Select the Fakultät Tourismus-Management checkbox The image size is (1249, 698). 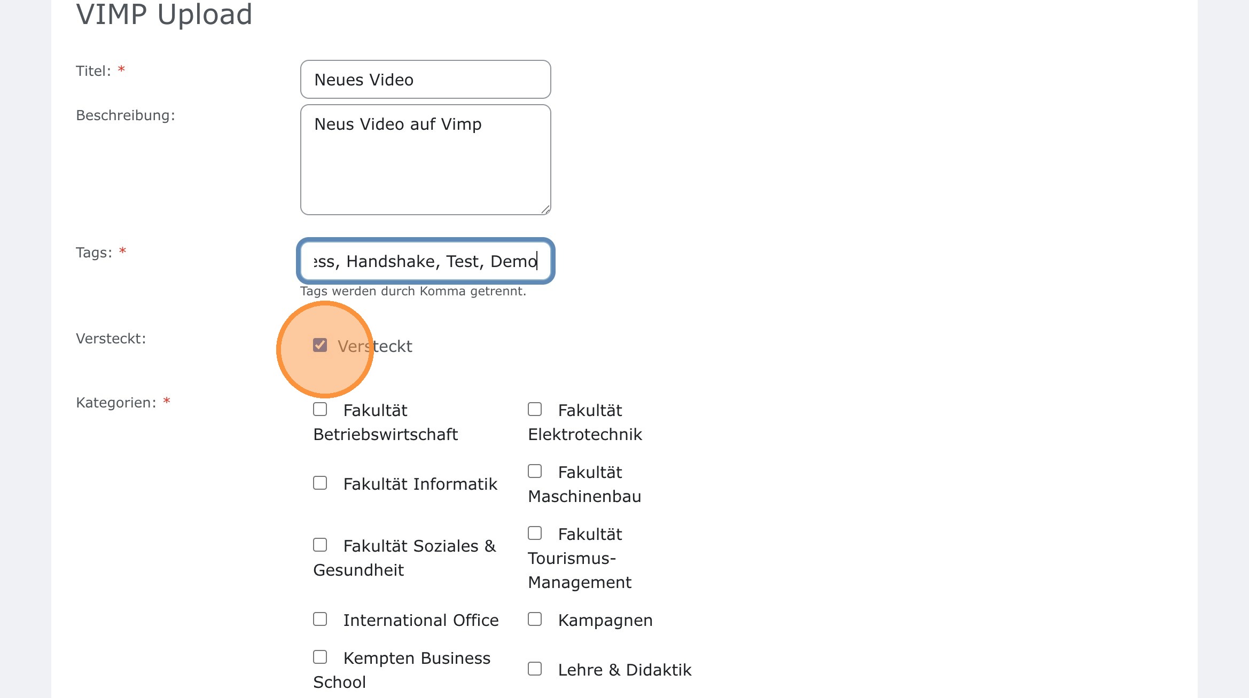click(x=535, y=532)
